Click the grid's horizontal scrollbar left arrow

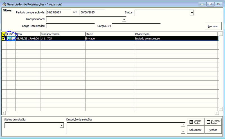coord(4,113)
